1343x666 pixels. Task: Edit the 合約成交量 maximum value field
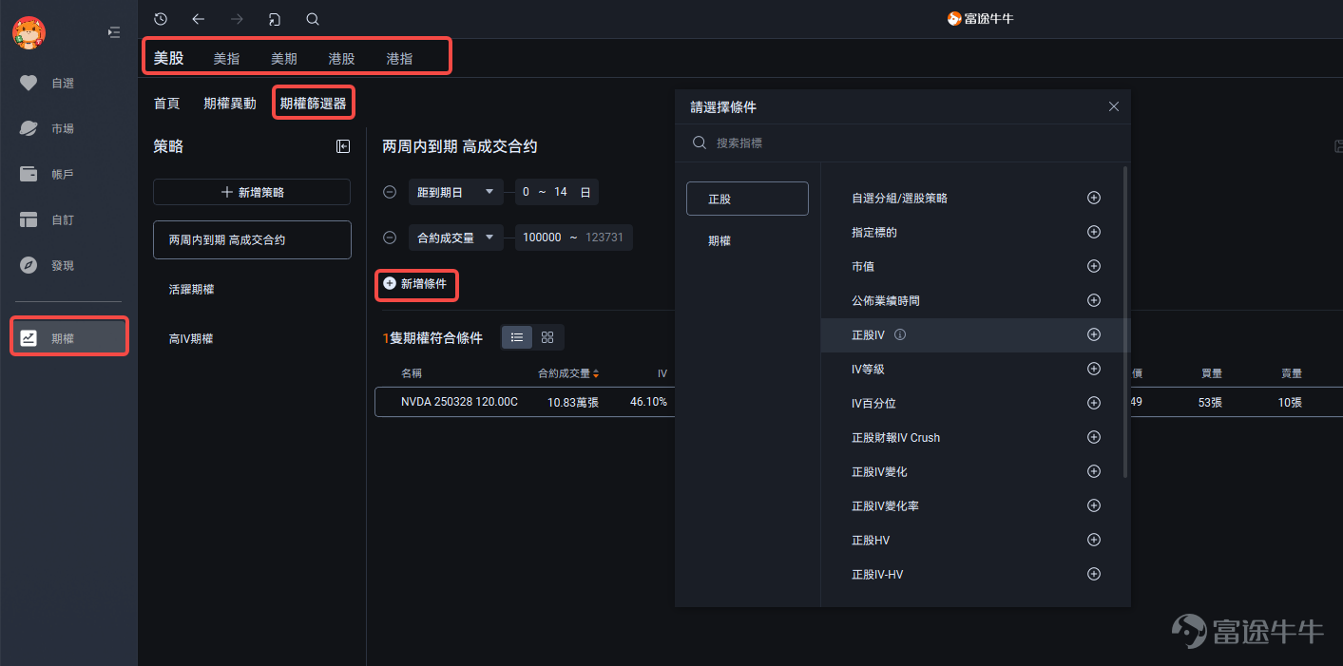[x=604, y=238]
